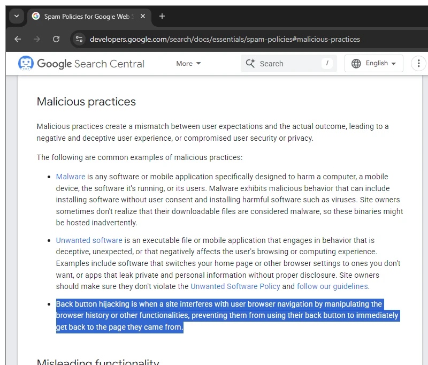Open the three-dot options menu in the header
This screenshot has width=428, height=365.
click(418, 64)
